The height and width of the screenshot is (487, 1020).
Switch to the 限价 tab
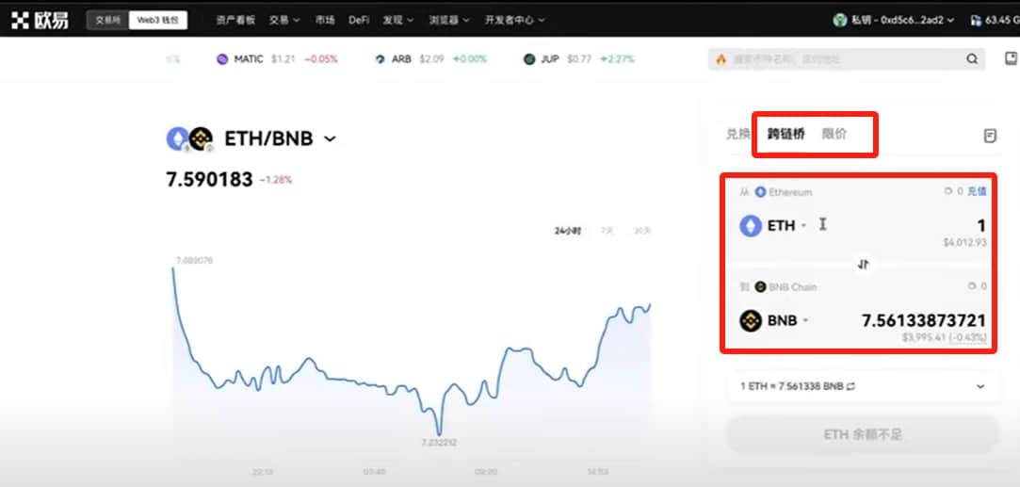pos(834,135)
